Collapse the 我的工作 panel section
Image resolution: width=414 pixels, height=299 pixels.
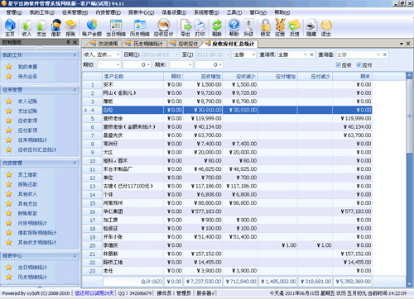click(75, 55)
